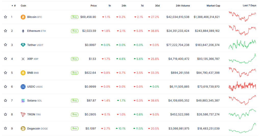Sort coins by Market Cap header

tap(213, 6)
